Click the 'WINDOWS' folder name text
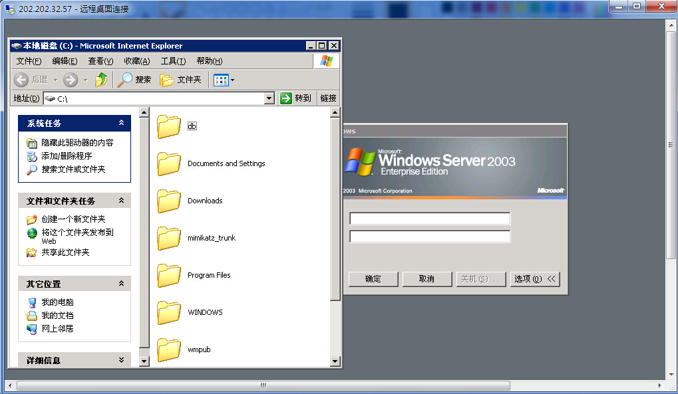Image resolution: width=678 pixels, height=394 pixels. tap(205, 312)
